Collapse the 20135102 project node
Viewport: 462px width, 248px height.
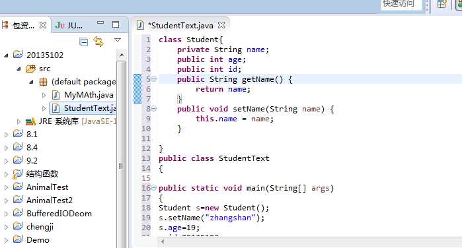(x=6, y=55)
